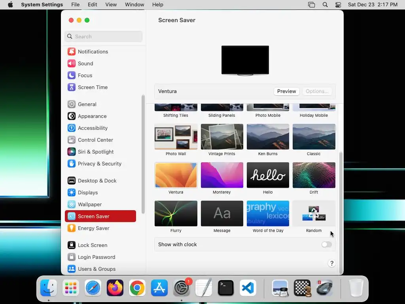The height and width of the screenshot is (304, 405).
Task: Click the date and time in menu bar
Action: click(373, 5)
